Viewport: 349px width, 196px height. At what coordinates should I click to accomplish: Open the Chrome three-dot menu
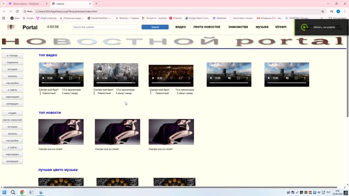click(x=345, y=11)
